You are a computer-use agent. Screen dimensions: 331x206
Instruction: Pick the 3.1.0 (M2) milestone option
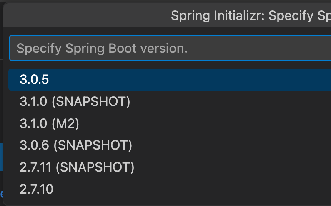point(170,123)
